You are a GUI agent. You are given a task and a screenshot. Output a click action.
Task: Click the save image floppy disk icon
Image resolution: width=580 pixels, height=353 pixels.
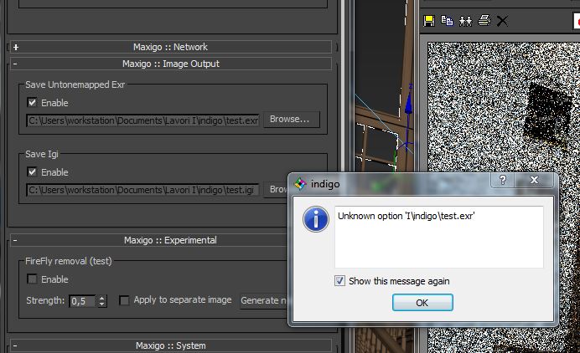[x=429, y=20]
